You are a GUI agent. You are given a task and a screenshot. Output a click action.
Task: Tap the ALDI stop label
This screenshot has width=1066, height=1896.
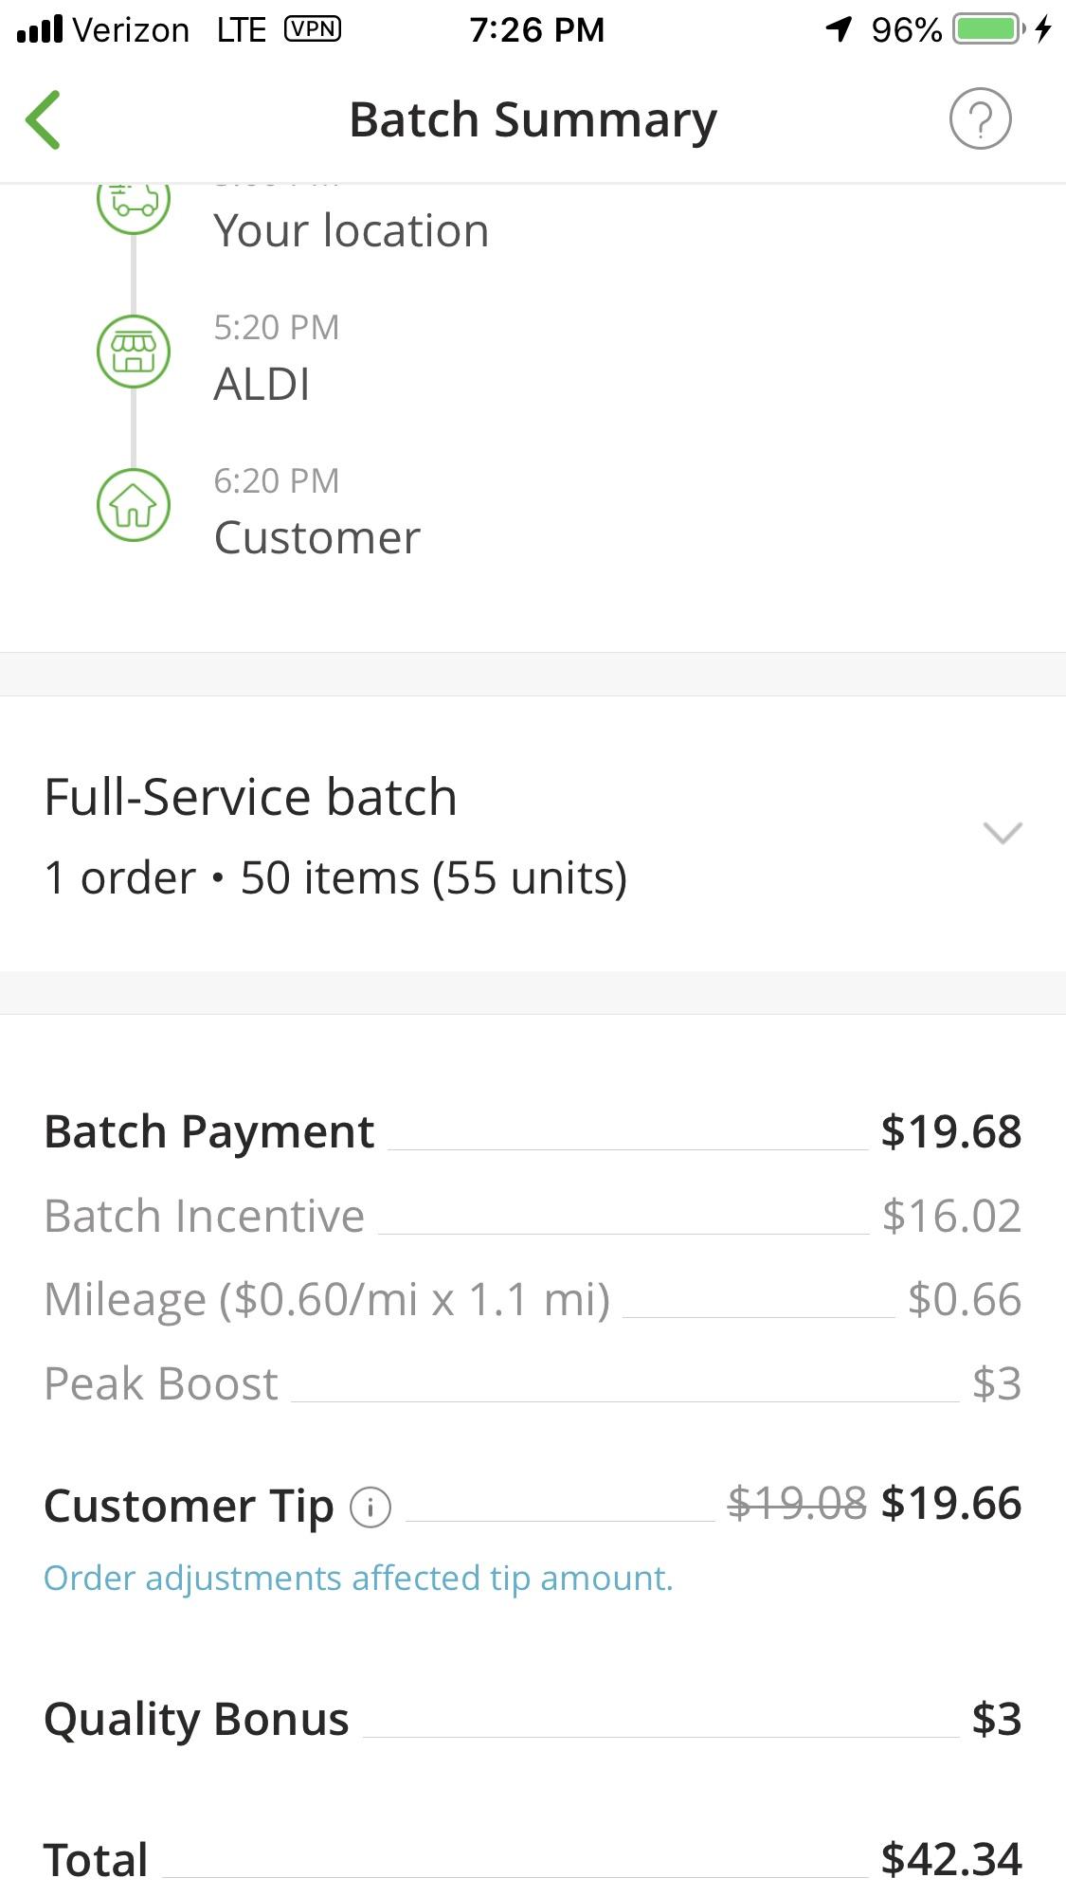262,384
